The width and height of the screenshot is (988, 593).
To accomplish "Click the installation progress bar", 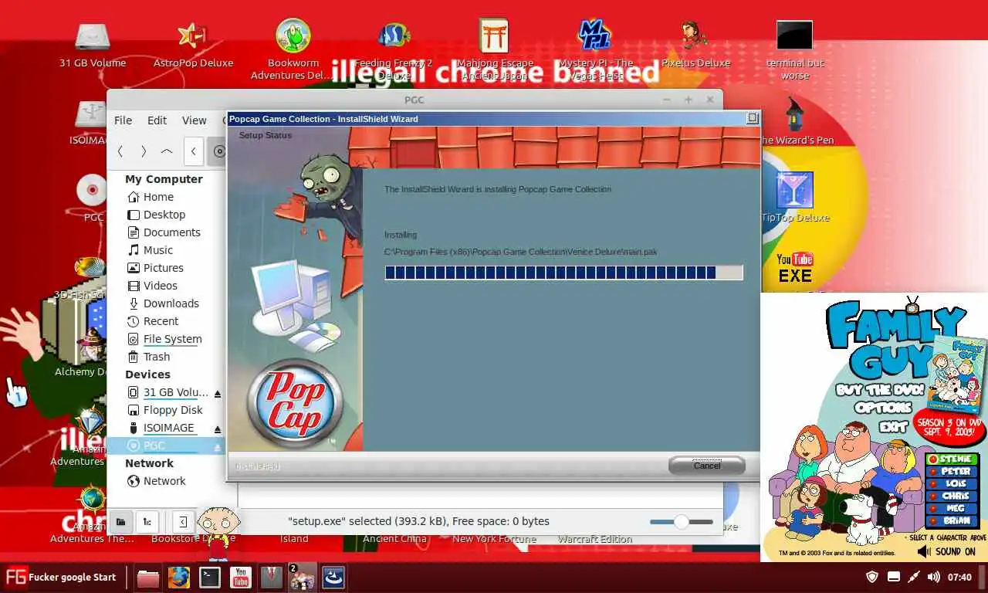I will coord(563,273).
